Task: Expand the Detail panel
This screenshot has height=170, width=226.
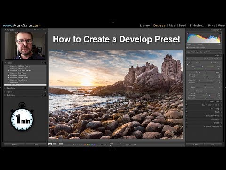Action: 221,112
